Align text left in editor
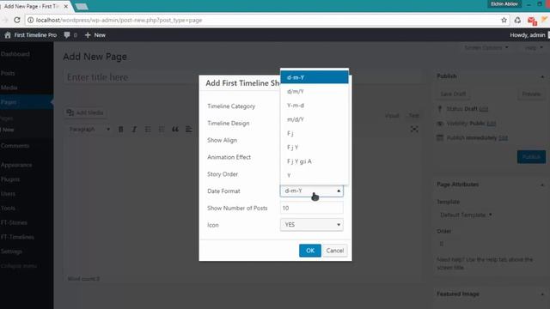Screen dimensions: 550x309 coord(189,130)
